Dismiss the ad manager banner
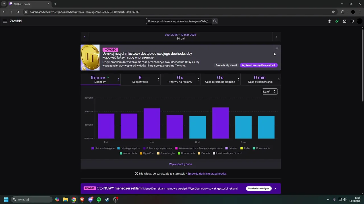364x204 pixels. 275,188
